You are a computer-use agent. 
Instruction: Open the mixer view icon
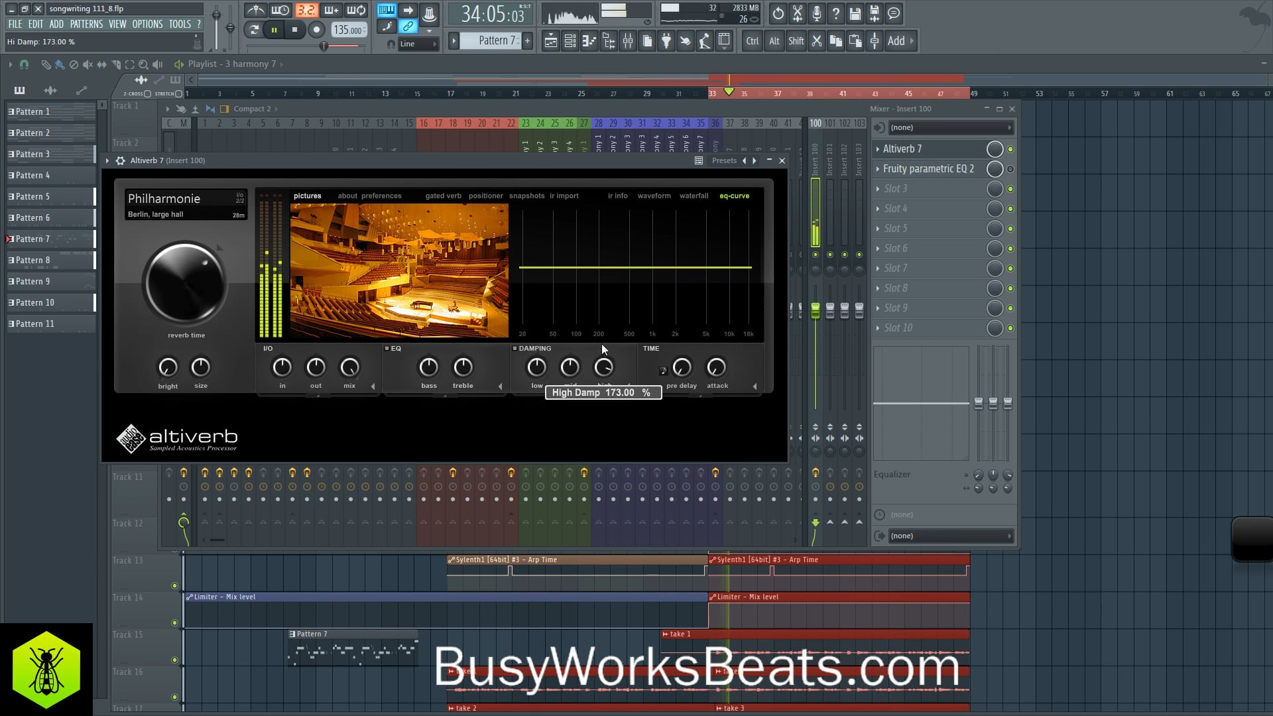[627, 41]
